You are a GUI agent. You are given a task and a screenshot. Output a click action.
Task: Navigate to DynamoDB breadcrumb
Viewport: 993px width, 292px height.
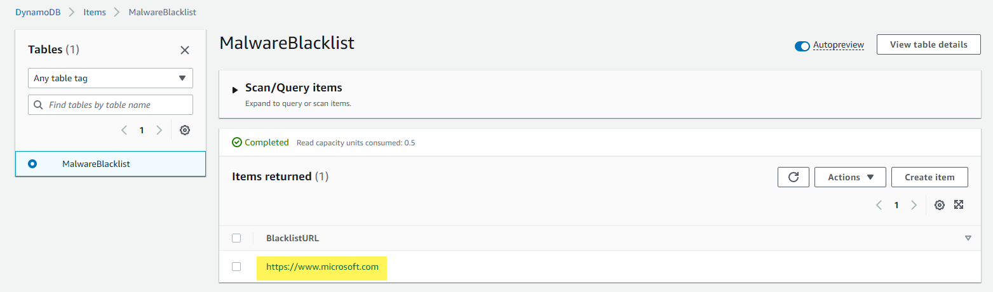pyautogui.click(x=38, y=12)
